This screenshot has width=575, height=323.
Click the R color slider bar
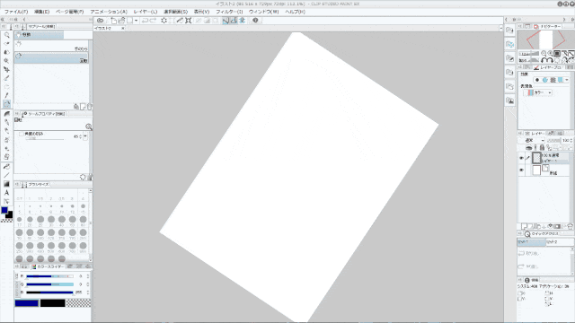click(50, 276)
